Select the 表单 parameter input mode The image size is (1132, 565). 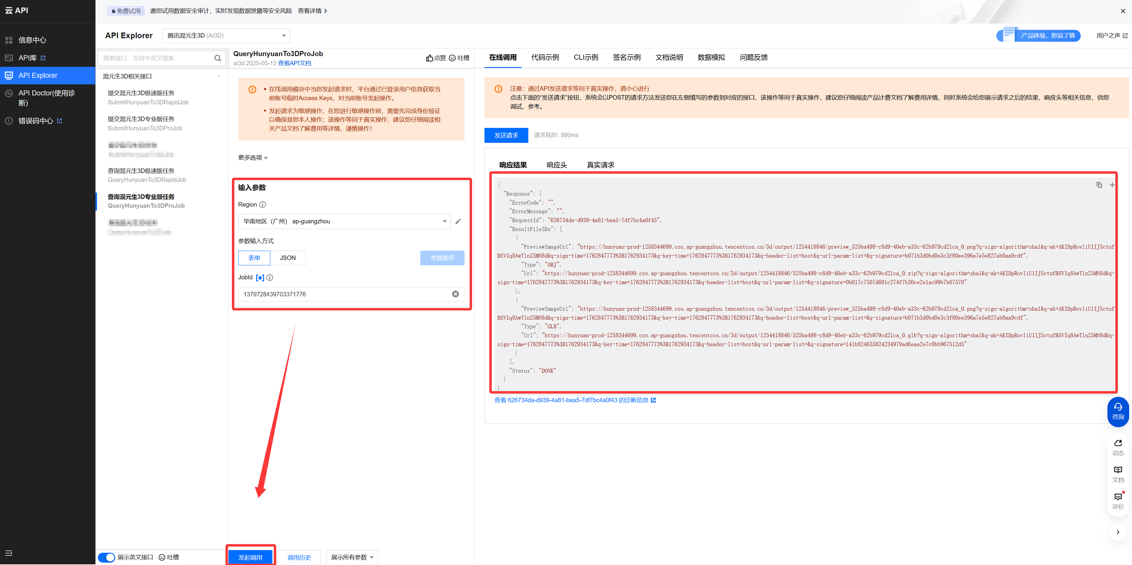click(254, 258)
